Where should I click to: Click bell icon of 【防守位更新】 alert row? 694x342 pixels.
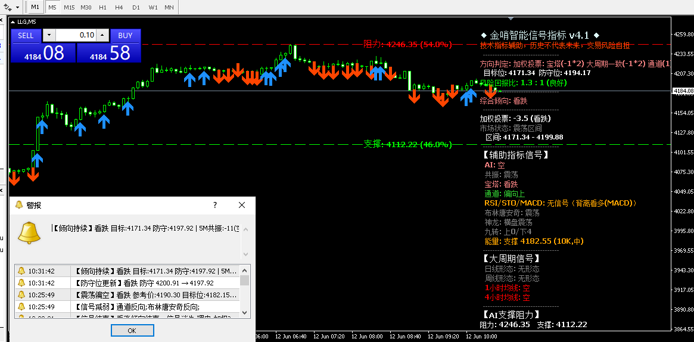coord(21,282)
